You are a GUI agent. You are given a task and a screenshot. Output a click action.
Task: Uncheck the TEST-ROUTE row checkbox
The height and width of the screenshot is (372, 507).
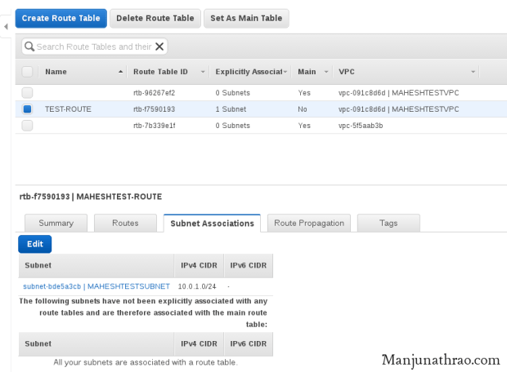coord(28,108)
